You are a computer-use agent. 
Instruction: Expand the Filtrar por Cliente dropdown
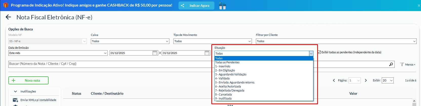(336, 41)
